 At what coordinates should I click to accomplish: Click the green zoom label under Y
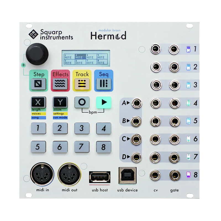(x=60, y=110)
